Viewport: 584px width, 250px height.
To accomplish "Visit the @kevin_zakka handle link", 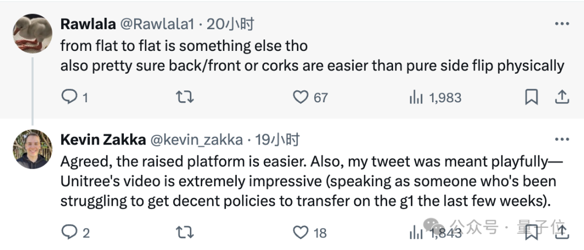I will (x=196, y=140).
